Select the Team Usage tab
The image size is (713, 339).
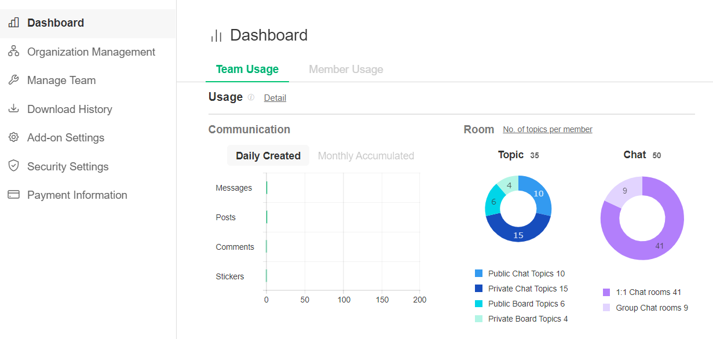point(247,70)
